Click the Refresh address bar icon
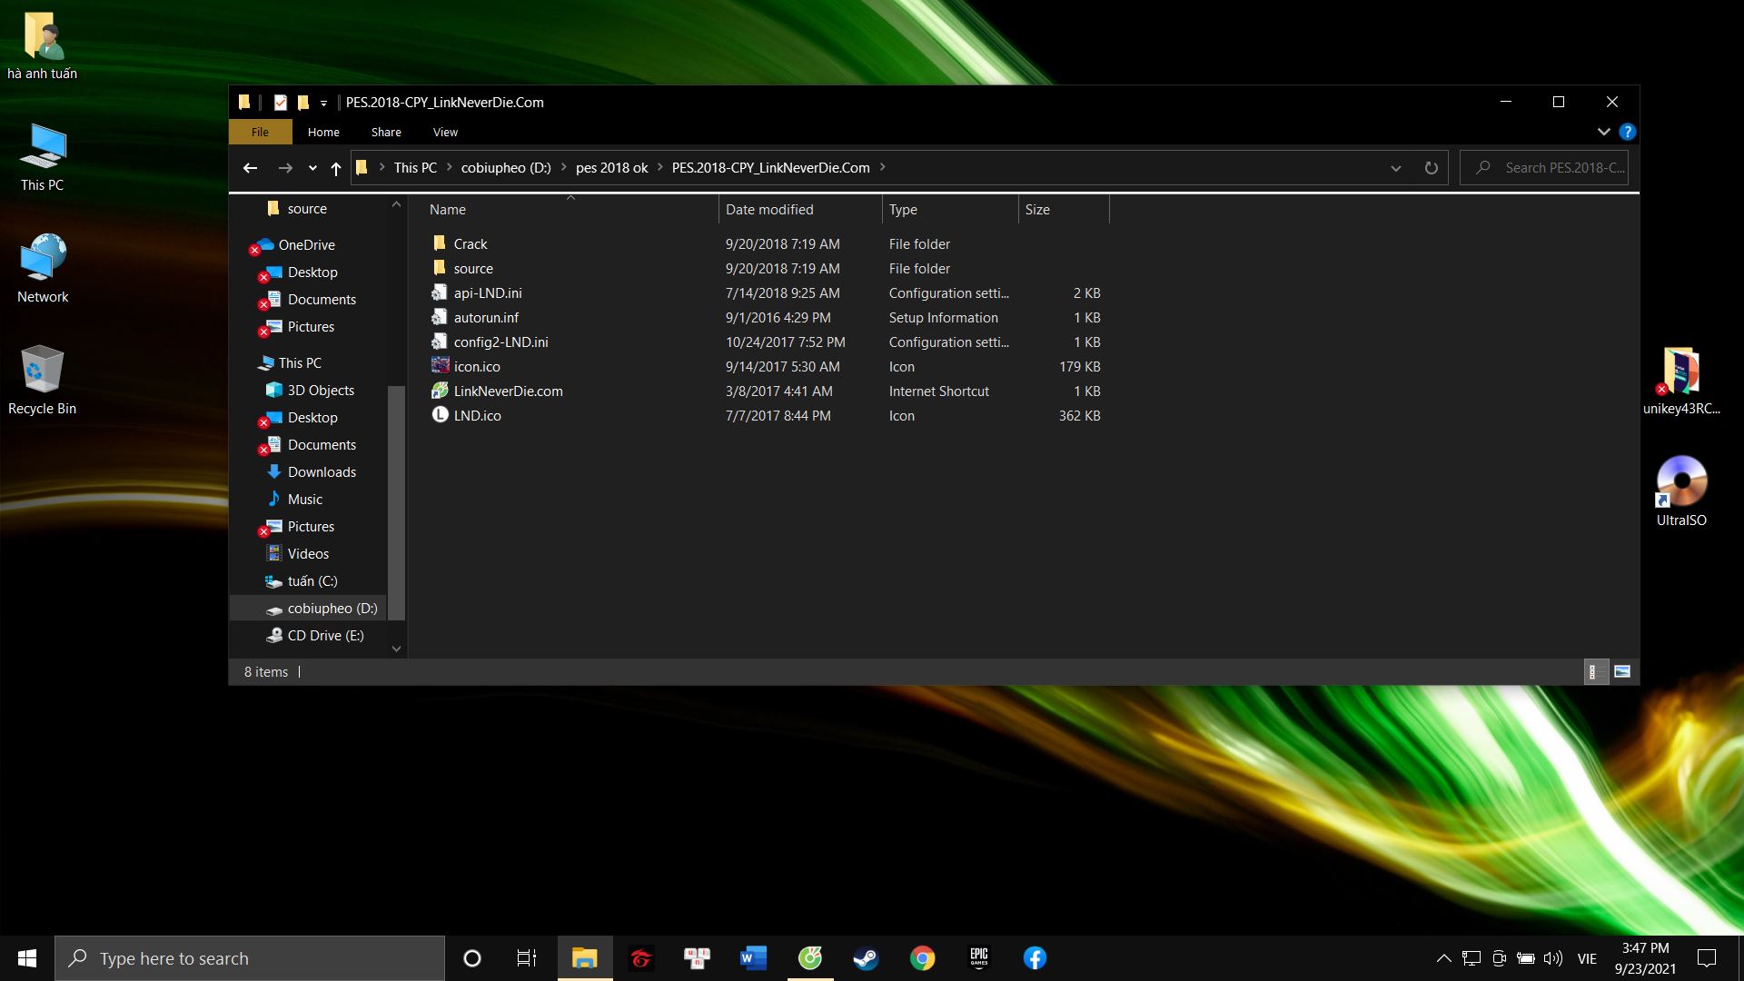Screen dimensions: 1744x981 tap(1431, 168)
